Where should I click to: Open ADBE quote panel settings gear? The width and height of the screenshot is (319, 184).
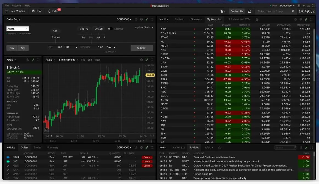(28, 60)
